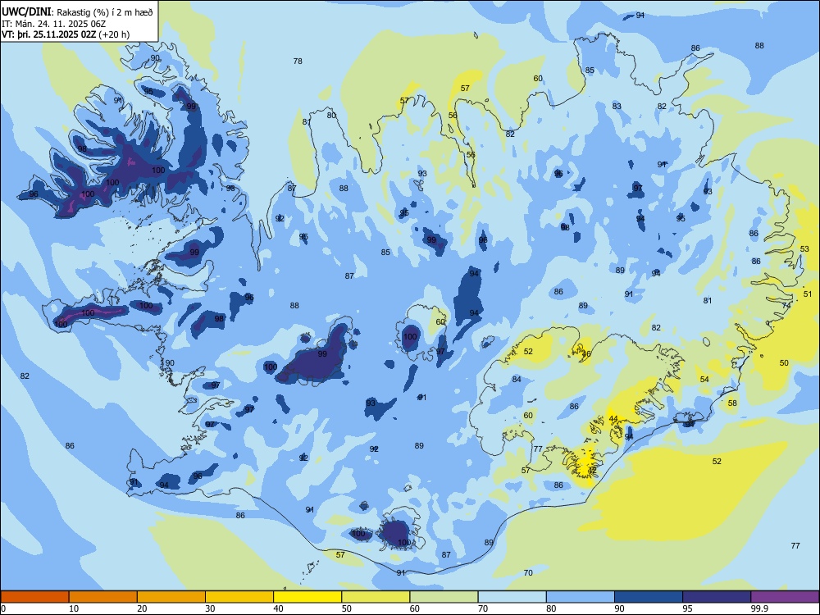This screenshot has height=615, width=820.
Task: Click the map value 58 in the southeast
Action: [732, 403]
